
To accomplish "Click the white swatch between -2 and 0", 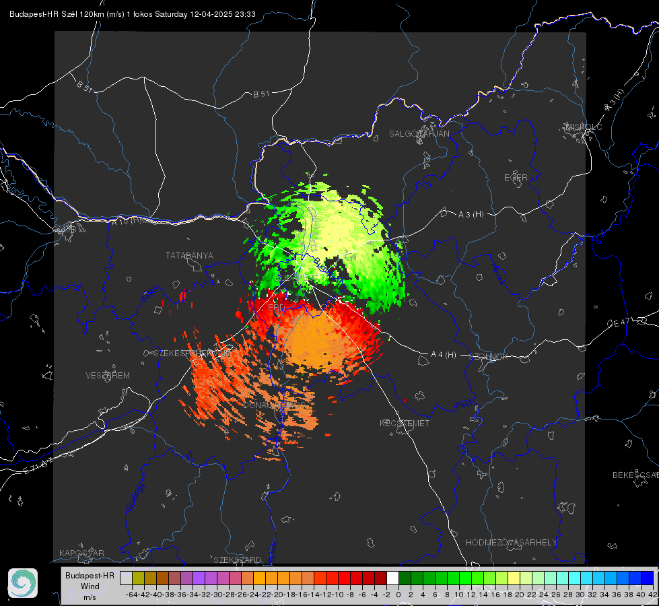I will [x=392, y=578].
